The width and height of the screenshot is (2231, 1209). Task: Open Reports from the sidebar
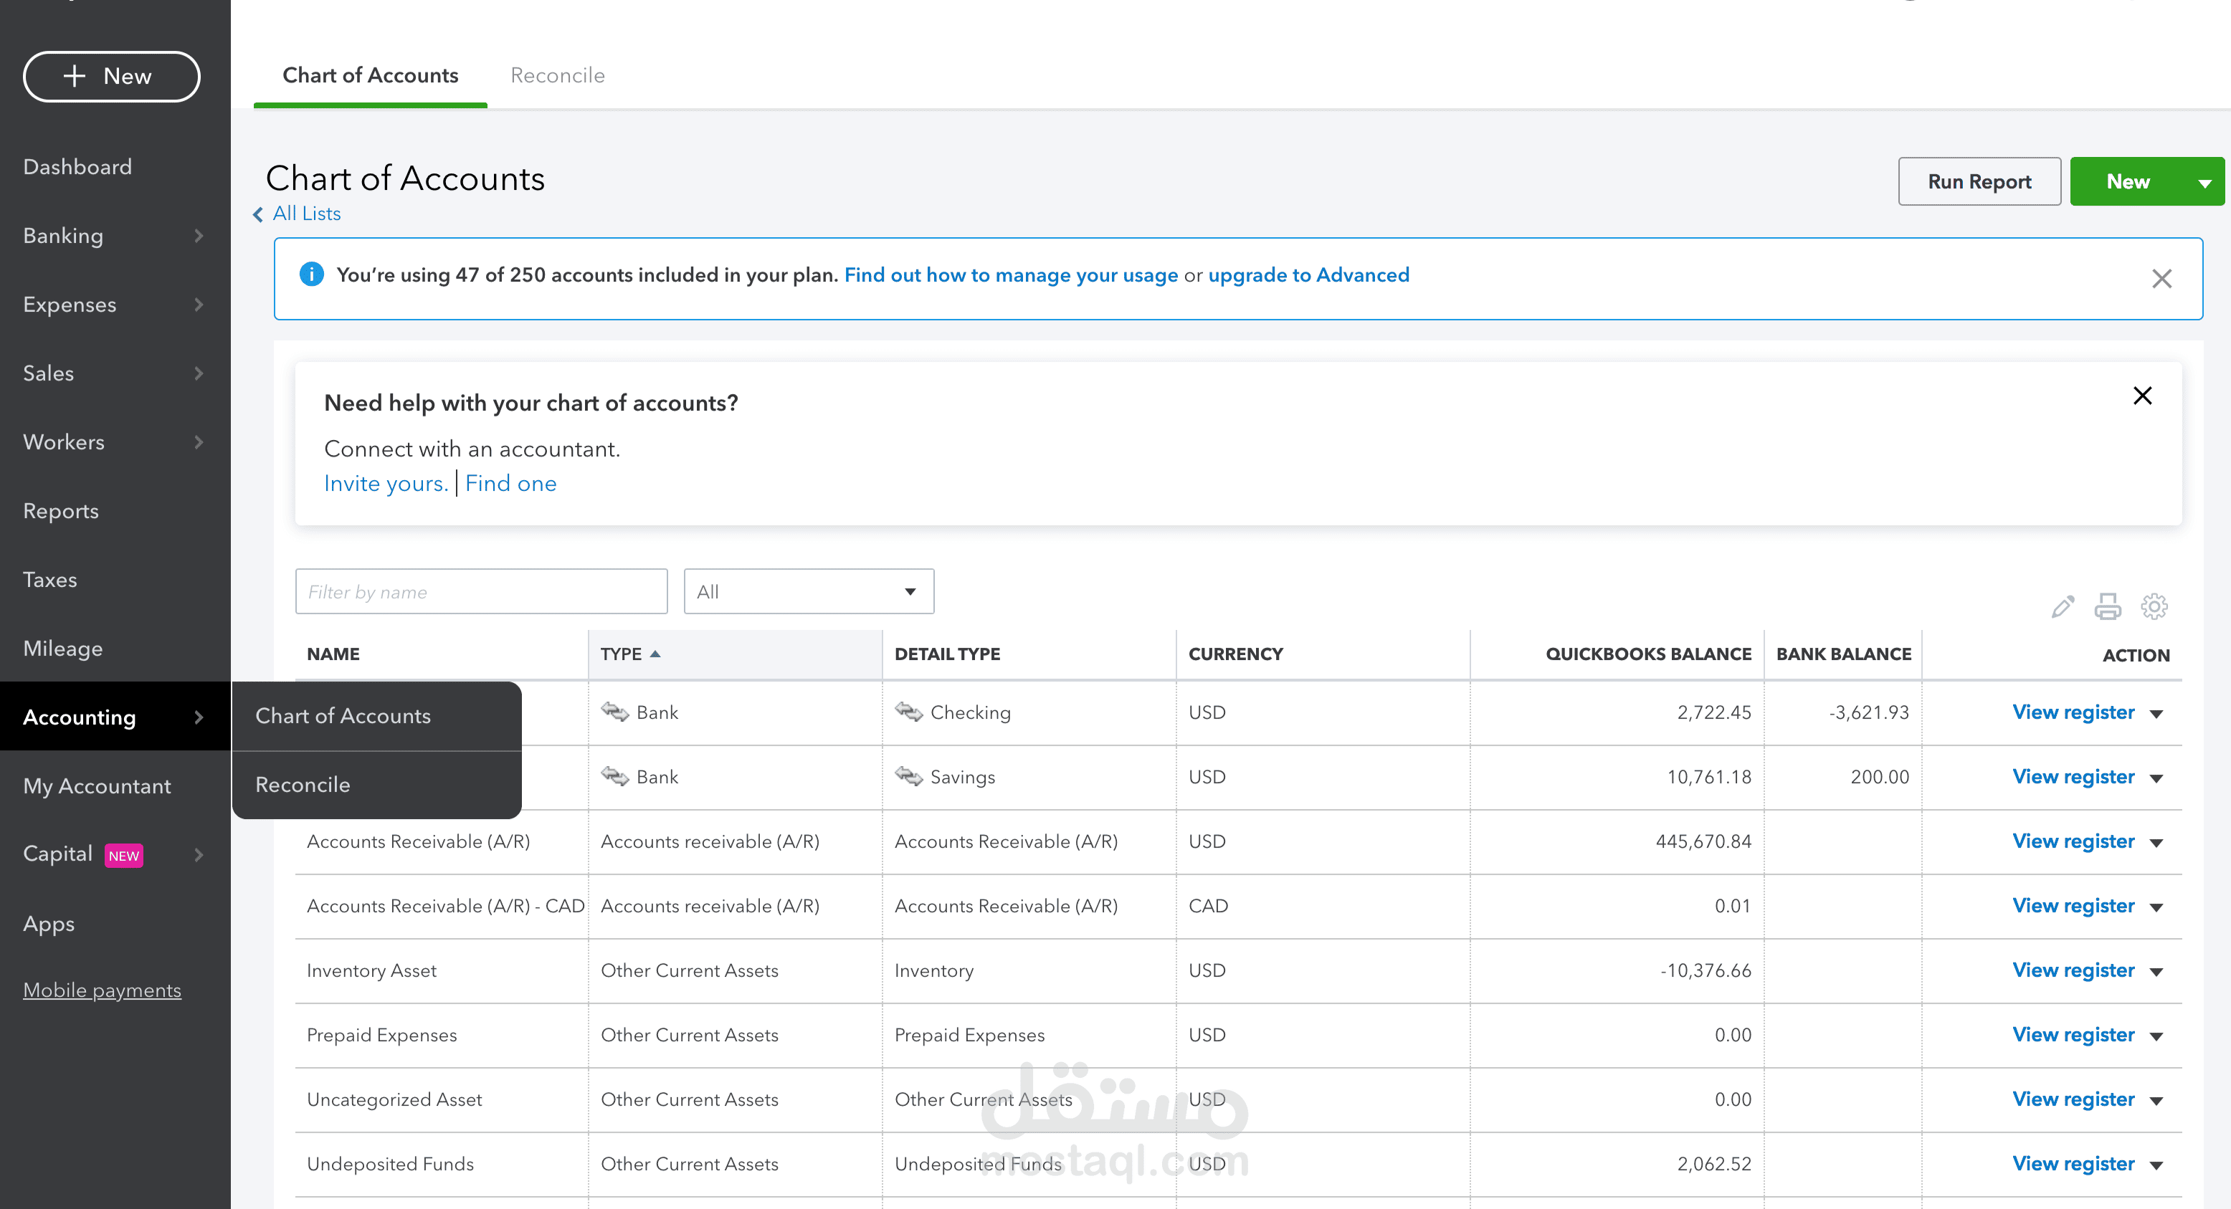(61, 511)
